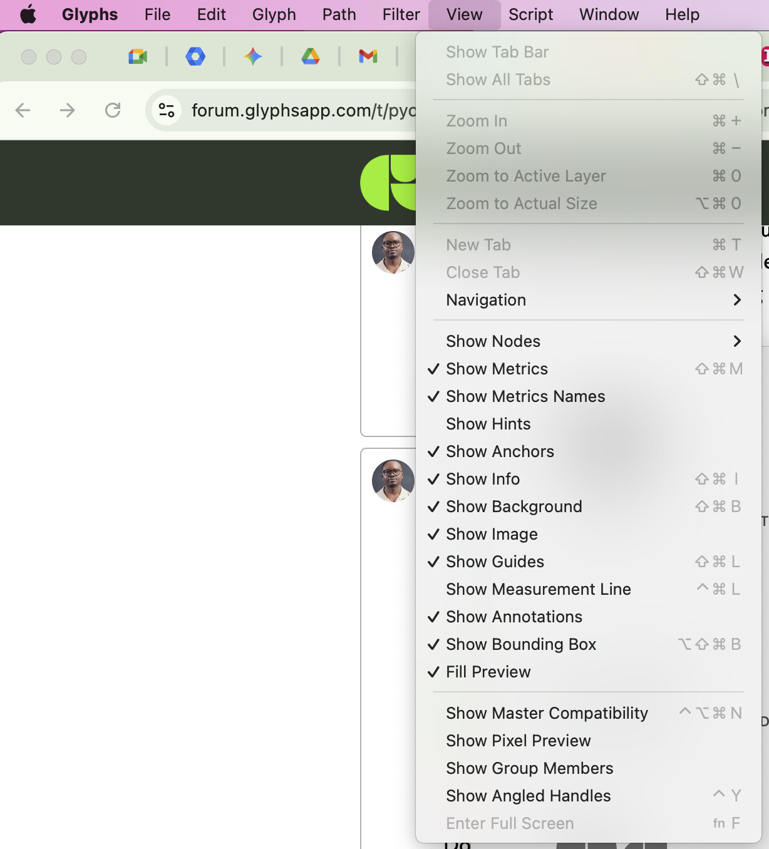
Task: Uncheck Show Anchors option
Action: tap(500, 451)
